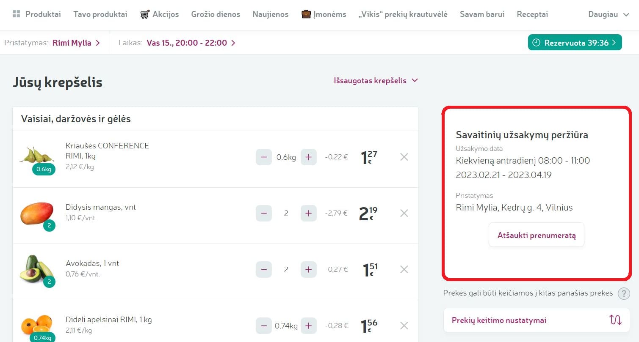Decrease Dideli apelsinai quantity with minus
Image resolution: width=639 pixels, height=342 pixels.
[264, 326]
